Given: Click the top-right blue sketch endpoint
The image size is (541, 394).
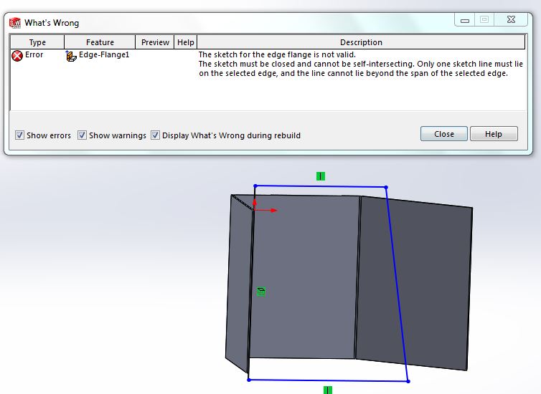Looking at the screenshot, I should click(x=386, y=188).
